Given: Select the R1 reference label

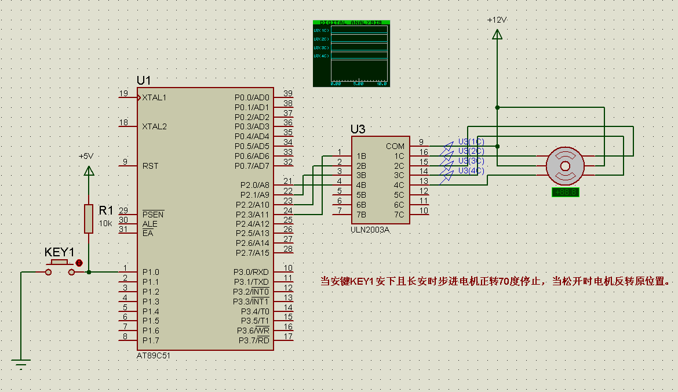Looking at the screenshot, I should 106,210.
